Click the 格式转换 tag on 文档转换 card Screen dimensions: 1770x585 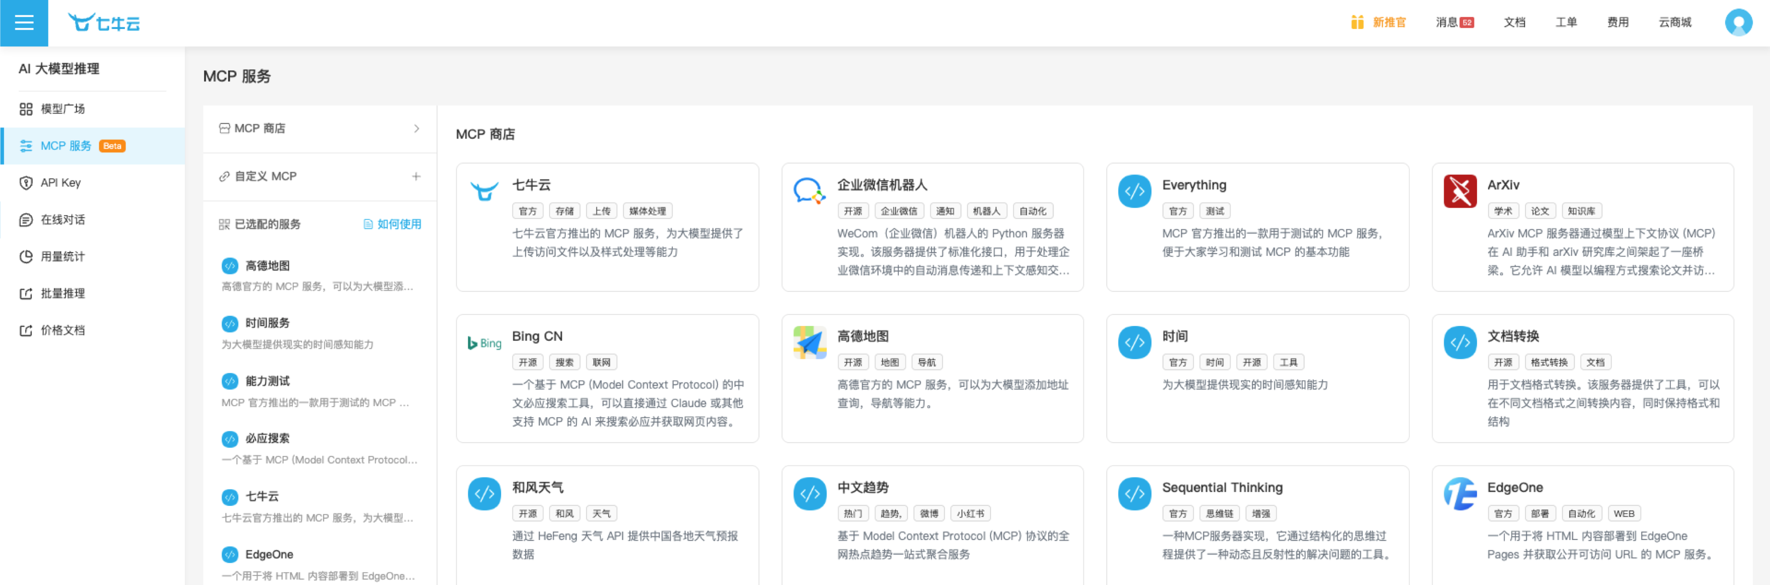1549,362
